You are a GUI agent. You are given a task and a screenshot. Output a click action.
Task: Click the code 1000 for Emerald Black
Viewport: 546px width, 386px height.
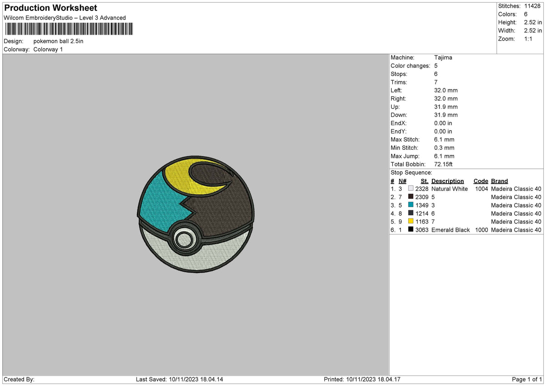click(x=481, y=229)
